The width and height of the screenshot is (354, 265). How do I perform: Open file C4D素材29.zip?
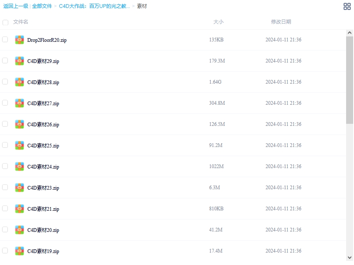(x=43, y=61)
